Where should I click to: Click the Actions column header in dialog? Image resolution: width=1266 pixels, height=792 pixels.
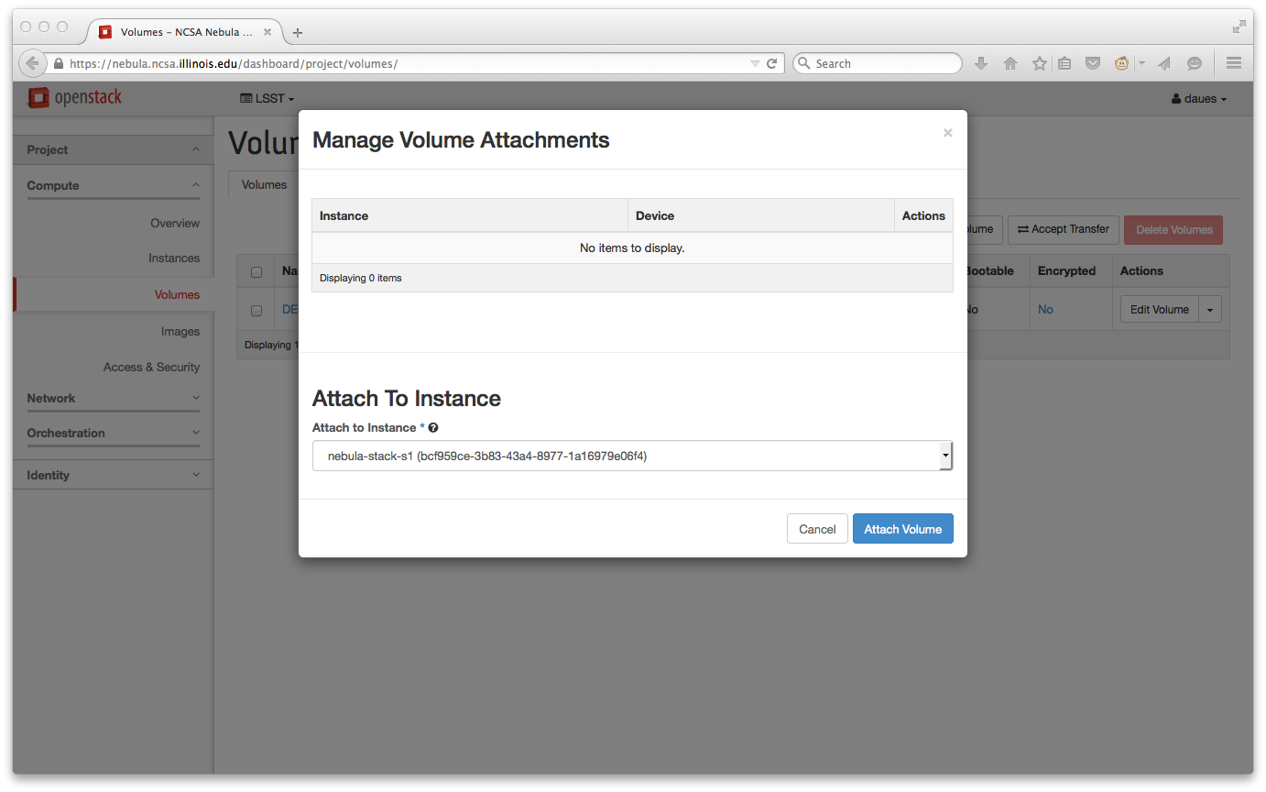[923, 216]
